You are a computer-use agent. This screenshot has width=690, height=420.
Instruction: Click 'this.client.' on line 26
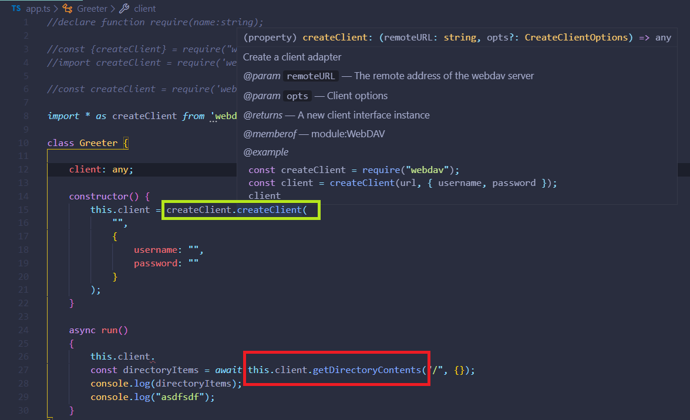[x=123, y=356]
